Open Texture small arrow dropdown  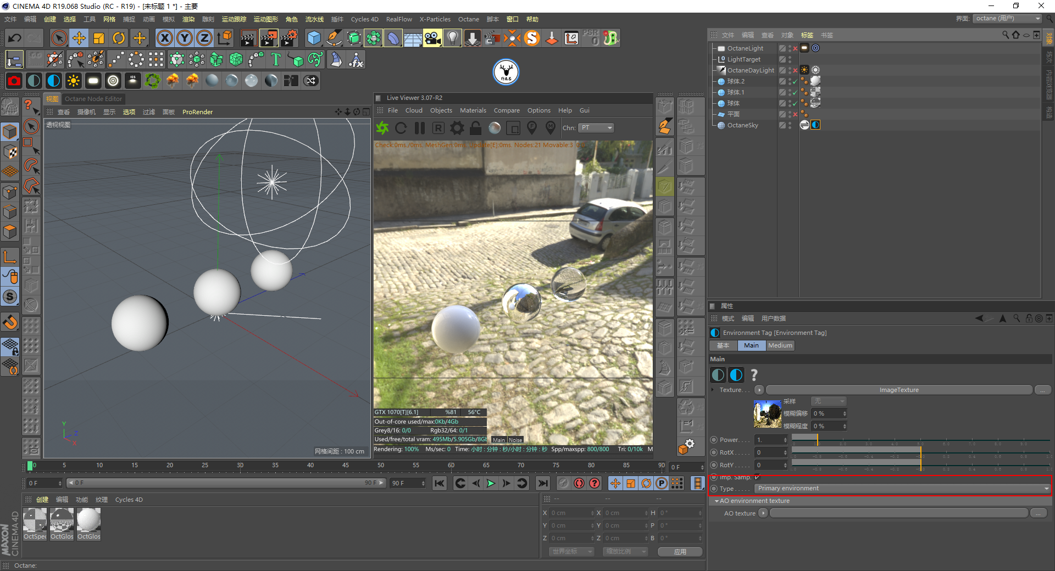pos(759,390)
